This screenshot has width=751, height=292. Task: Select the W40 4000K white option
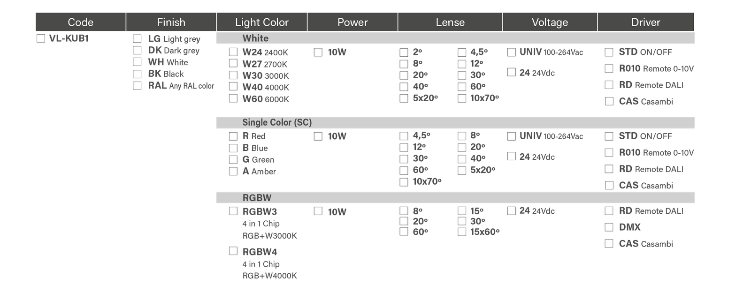(x=233, y=87)
